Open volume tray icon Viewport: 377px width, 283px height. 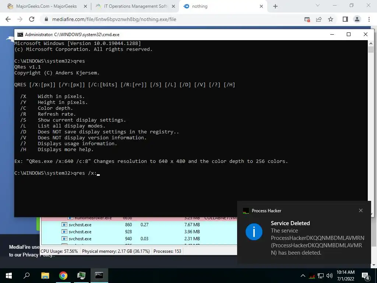click(330, 276)
